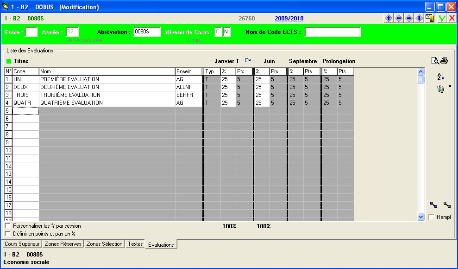
Task: Click the blue linked nodes icon
Action: point(434,205)
